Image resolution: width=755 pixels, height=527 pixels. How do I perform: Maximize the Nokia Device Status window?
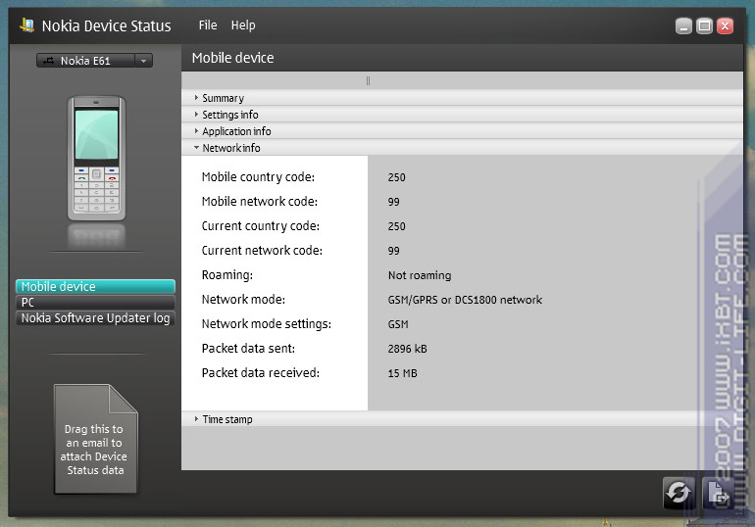tap(704, 26)
